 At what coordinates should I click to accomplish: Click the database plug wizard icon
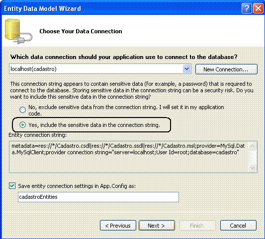[x=18, y=32]
